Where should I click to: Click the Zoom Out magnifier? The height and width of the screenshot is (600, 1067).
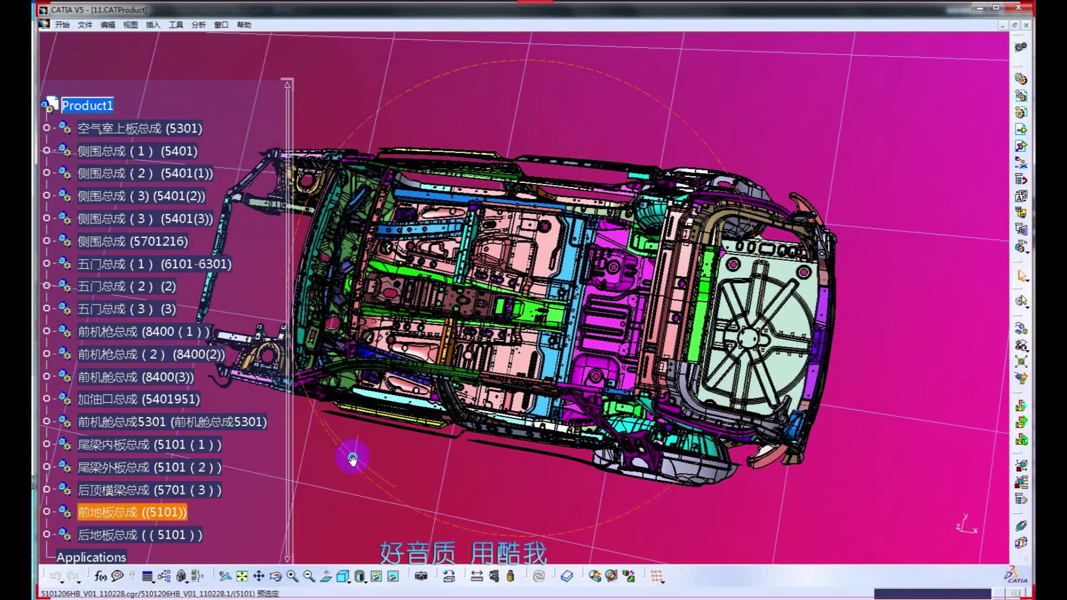[309, 577]
